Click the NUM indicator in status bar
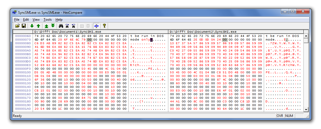This screenshot has width=321, height=129. coord(289,116)
